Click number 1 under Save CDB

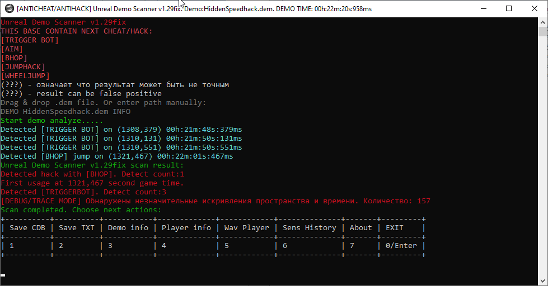[x=12, y=246]
